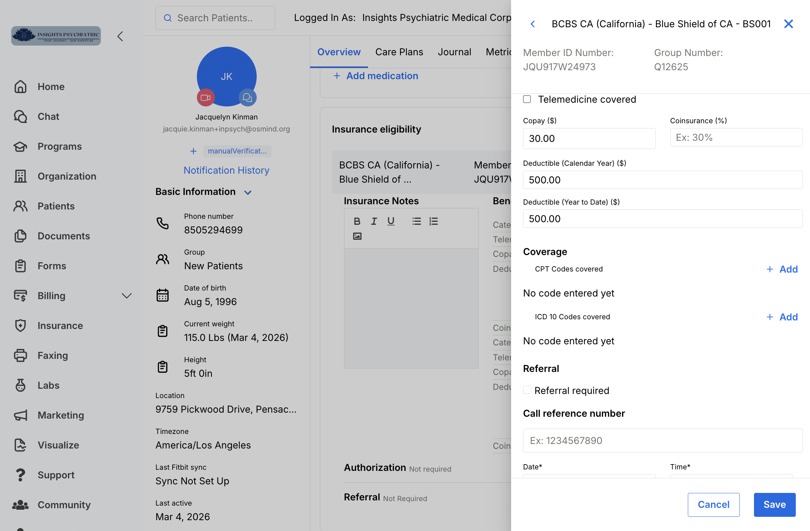Toggle italic in Insurance Notes editor

point(374,221)
